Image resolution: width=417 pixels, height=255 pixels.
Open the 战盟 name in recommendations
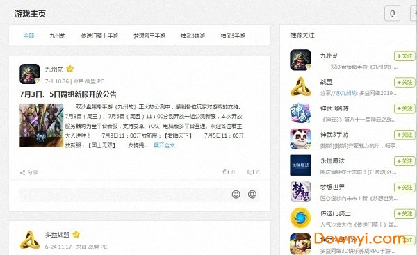pos(327,82)
